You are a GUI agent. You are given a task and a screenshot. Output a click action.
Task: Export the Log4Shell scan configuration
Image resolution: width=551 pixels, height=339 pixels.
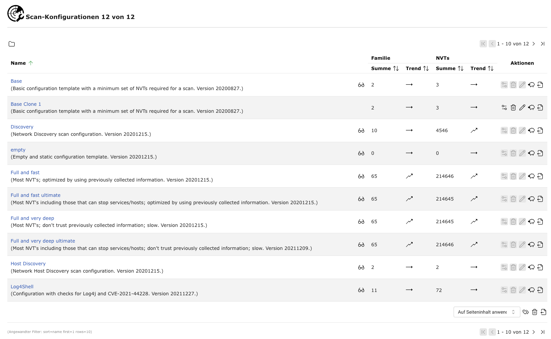[x=540, y=290]
